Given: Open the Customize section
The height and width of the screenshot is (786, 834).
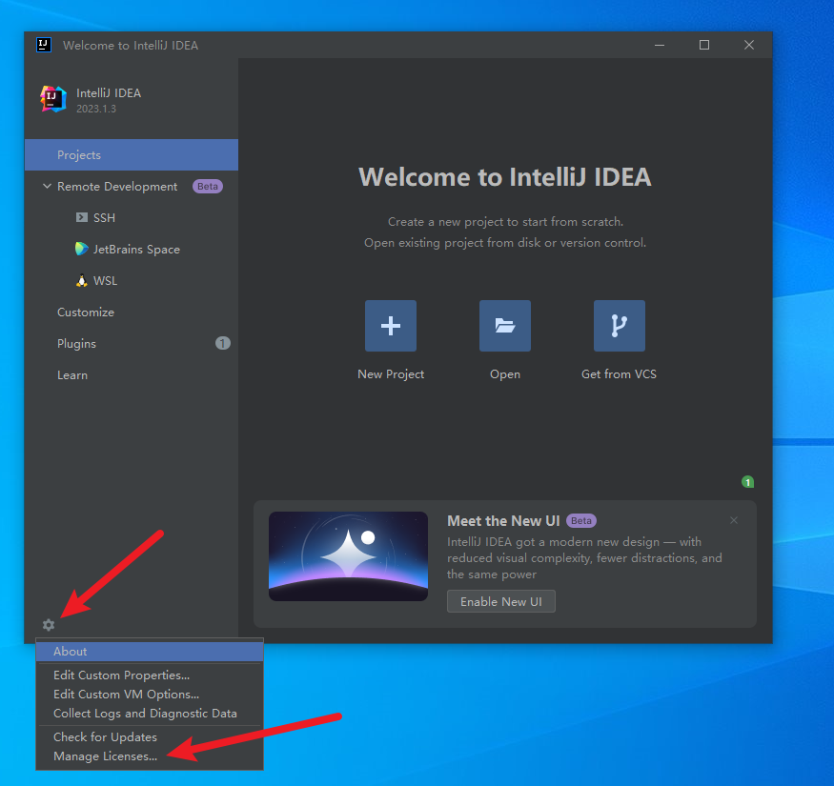Looking at the screenshot, I should click(132, 312).
